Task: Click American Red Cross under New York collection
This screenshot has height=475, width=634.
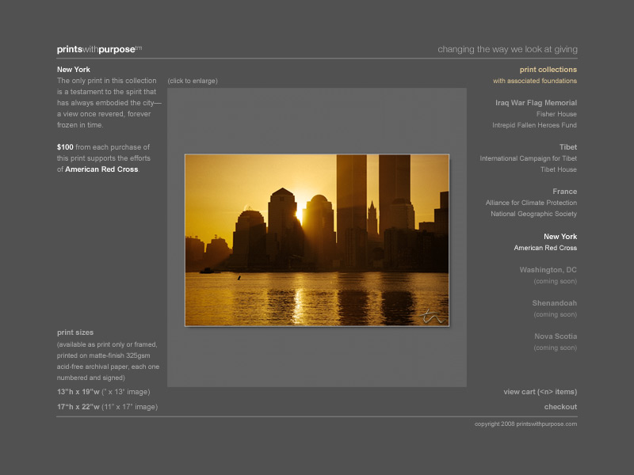Action: 545,248
